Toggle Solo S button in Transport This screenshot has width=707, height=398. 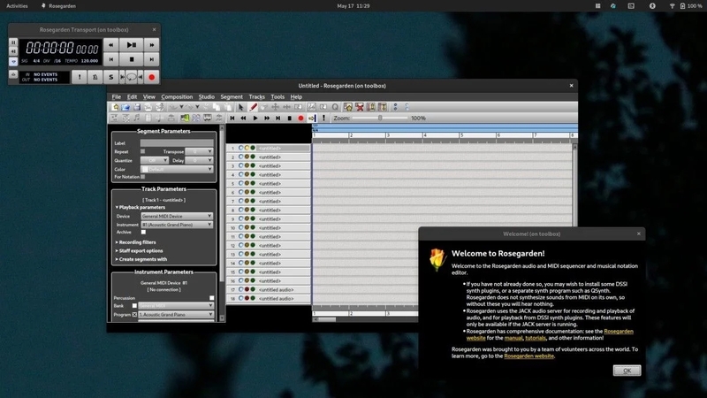111,77
